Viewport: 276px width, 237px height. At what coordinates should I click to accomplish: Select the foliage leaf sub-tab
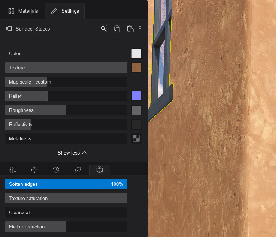pos(78,170)
